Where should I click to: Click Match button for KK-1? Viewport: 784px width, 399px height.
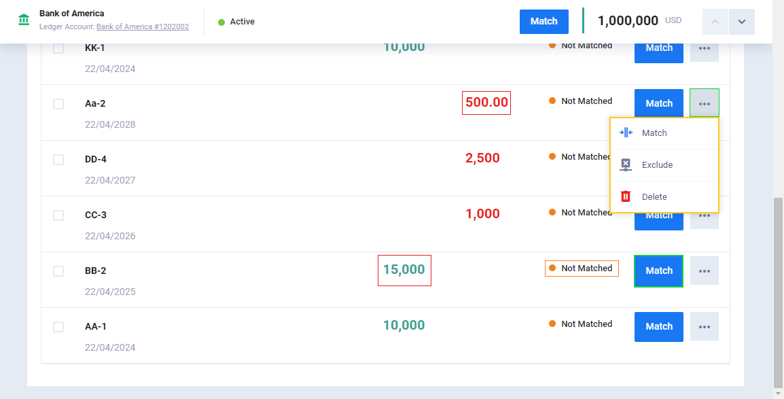[658, 52]
